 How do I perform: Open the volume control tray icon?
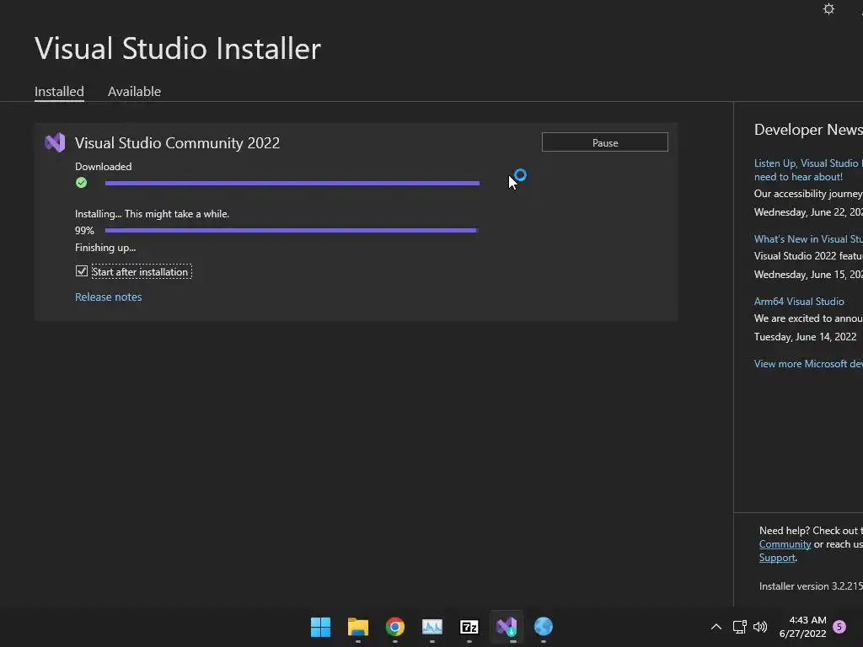pos(760,627)
